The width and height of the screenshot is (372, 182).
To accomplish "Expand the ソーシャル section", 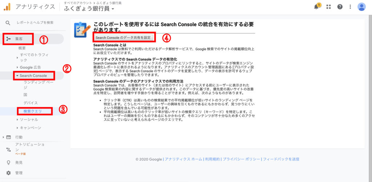I will click(17, 119).
